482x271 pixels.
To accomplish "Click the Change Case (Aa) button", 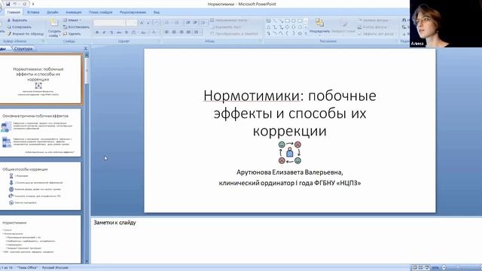I will 144,32.
